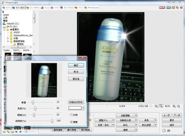
Task: Open the 銳化 dropdown arrow
Action: tap(136, 125)
